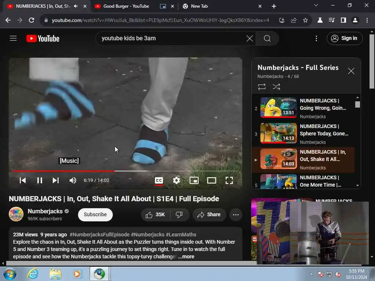Mute the video player volume
This screenshot has width=375, height=281.
coord(73,180)
